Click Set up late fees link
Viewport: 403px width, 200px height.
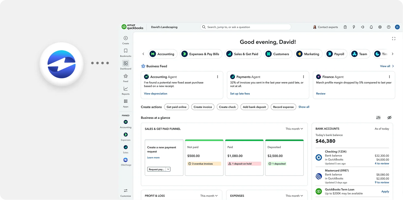click(240, 93)
